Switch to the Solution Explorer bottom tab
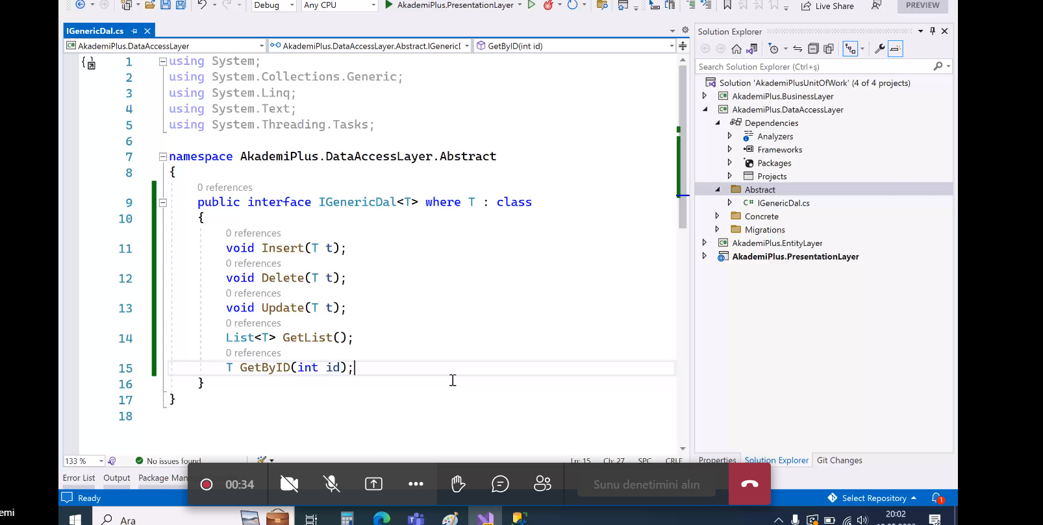The height and width of the screenshot is (525, 1043). click(776, 460)
